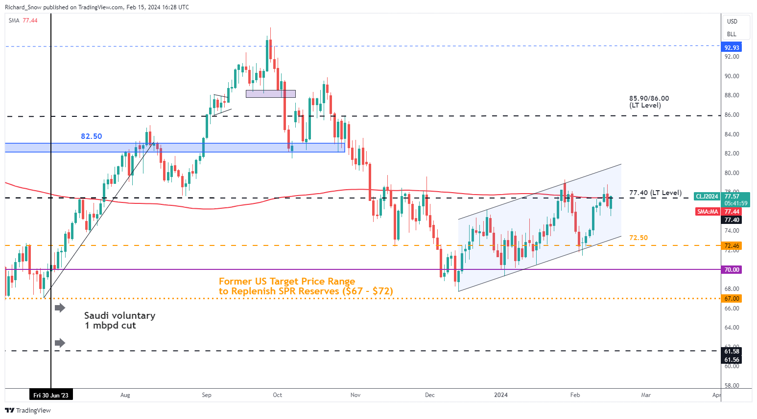
Task: Click 80.00 on the price axis
Action: [732, 173]
